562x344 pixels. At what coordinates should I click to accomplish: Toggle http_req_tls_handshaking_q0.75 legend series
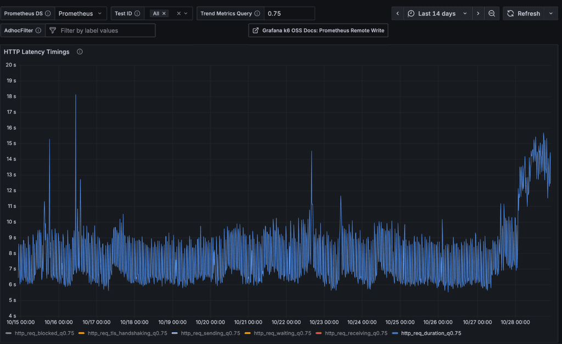point(127,333)
